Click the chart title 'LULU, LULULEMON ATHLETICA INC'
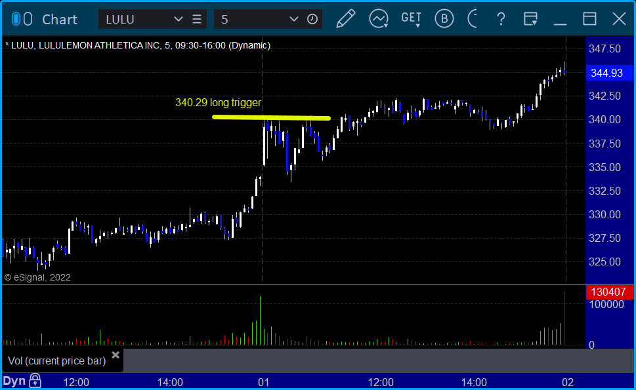 click(85, 45)
